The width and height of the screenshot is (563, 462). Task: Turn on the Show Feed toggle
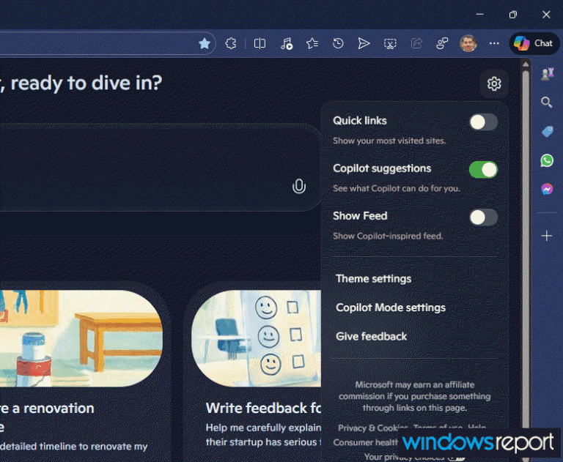(483, 217)
